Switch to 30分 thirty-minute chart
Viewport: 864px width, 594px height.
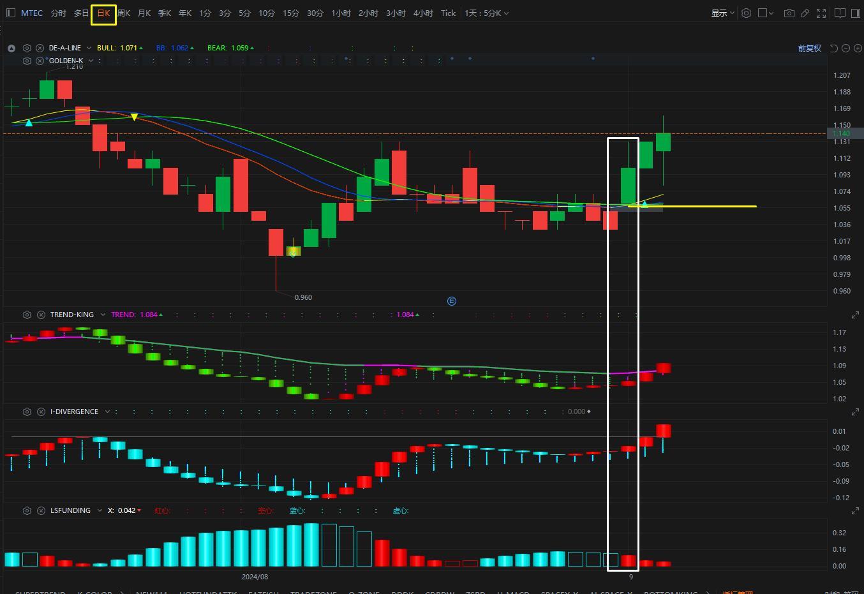[315, 13]
